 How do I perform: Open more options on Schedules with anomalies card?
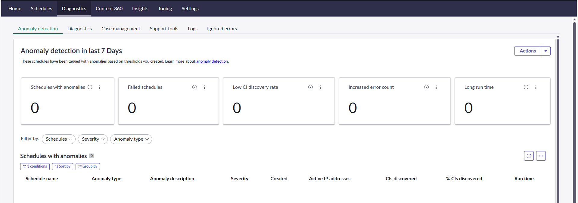100,87
